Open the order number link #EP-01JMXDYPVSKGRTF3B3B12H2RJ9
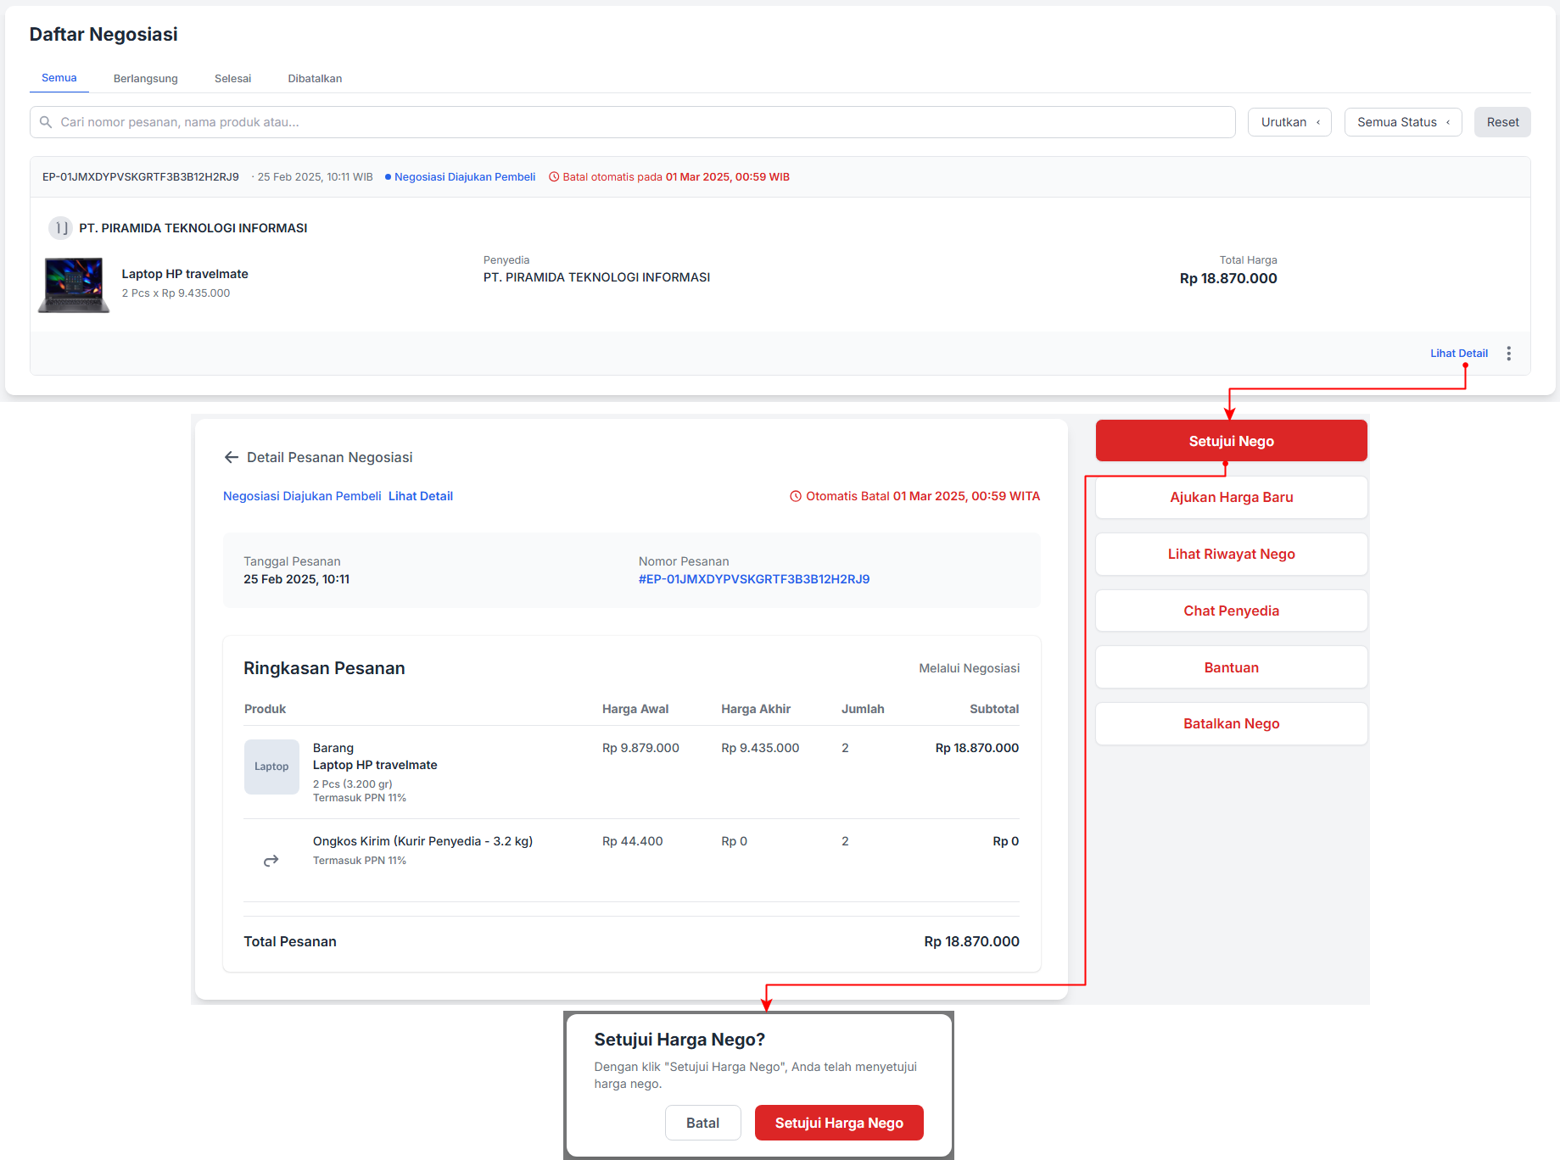Image resolution: width=1560 pixels, height=1160 pixels. 753,579
